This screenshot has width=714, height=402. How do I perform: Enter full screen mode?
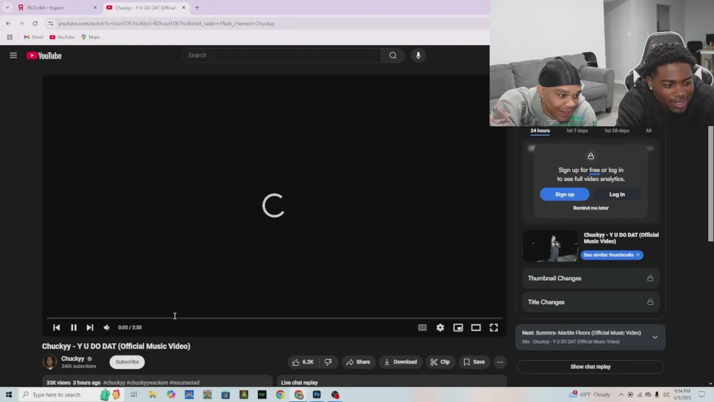point(494,328)
